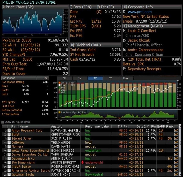Open Andre Calantzopoulos profile
The height and width of the screenshot is (177, 183).
(x=145, y=50)
